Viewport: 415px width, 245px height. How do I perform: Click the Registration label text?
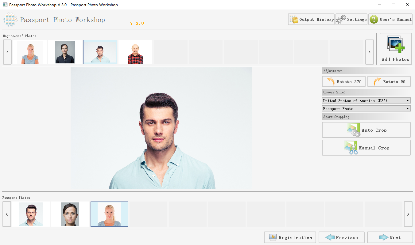point(295,238)
